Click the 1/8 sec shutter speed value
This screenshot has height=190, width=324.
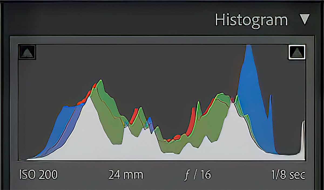point(288,175)
